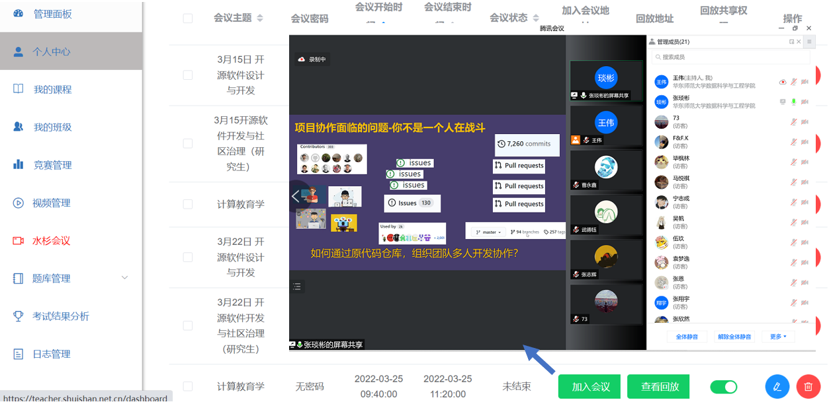Disable the green toggle switch at bottom row

click(724, 387)
